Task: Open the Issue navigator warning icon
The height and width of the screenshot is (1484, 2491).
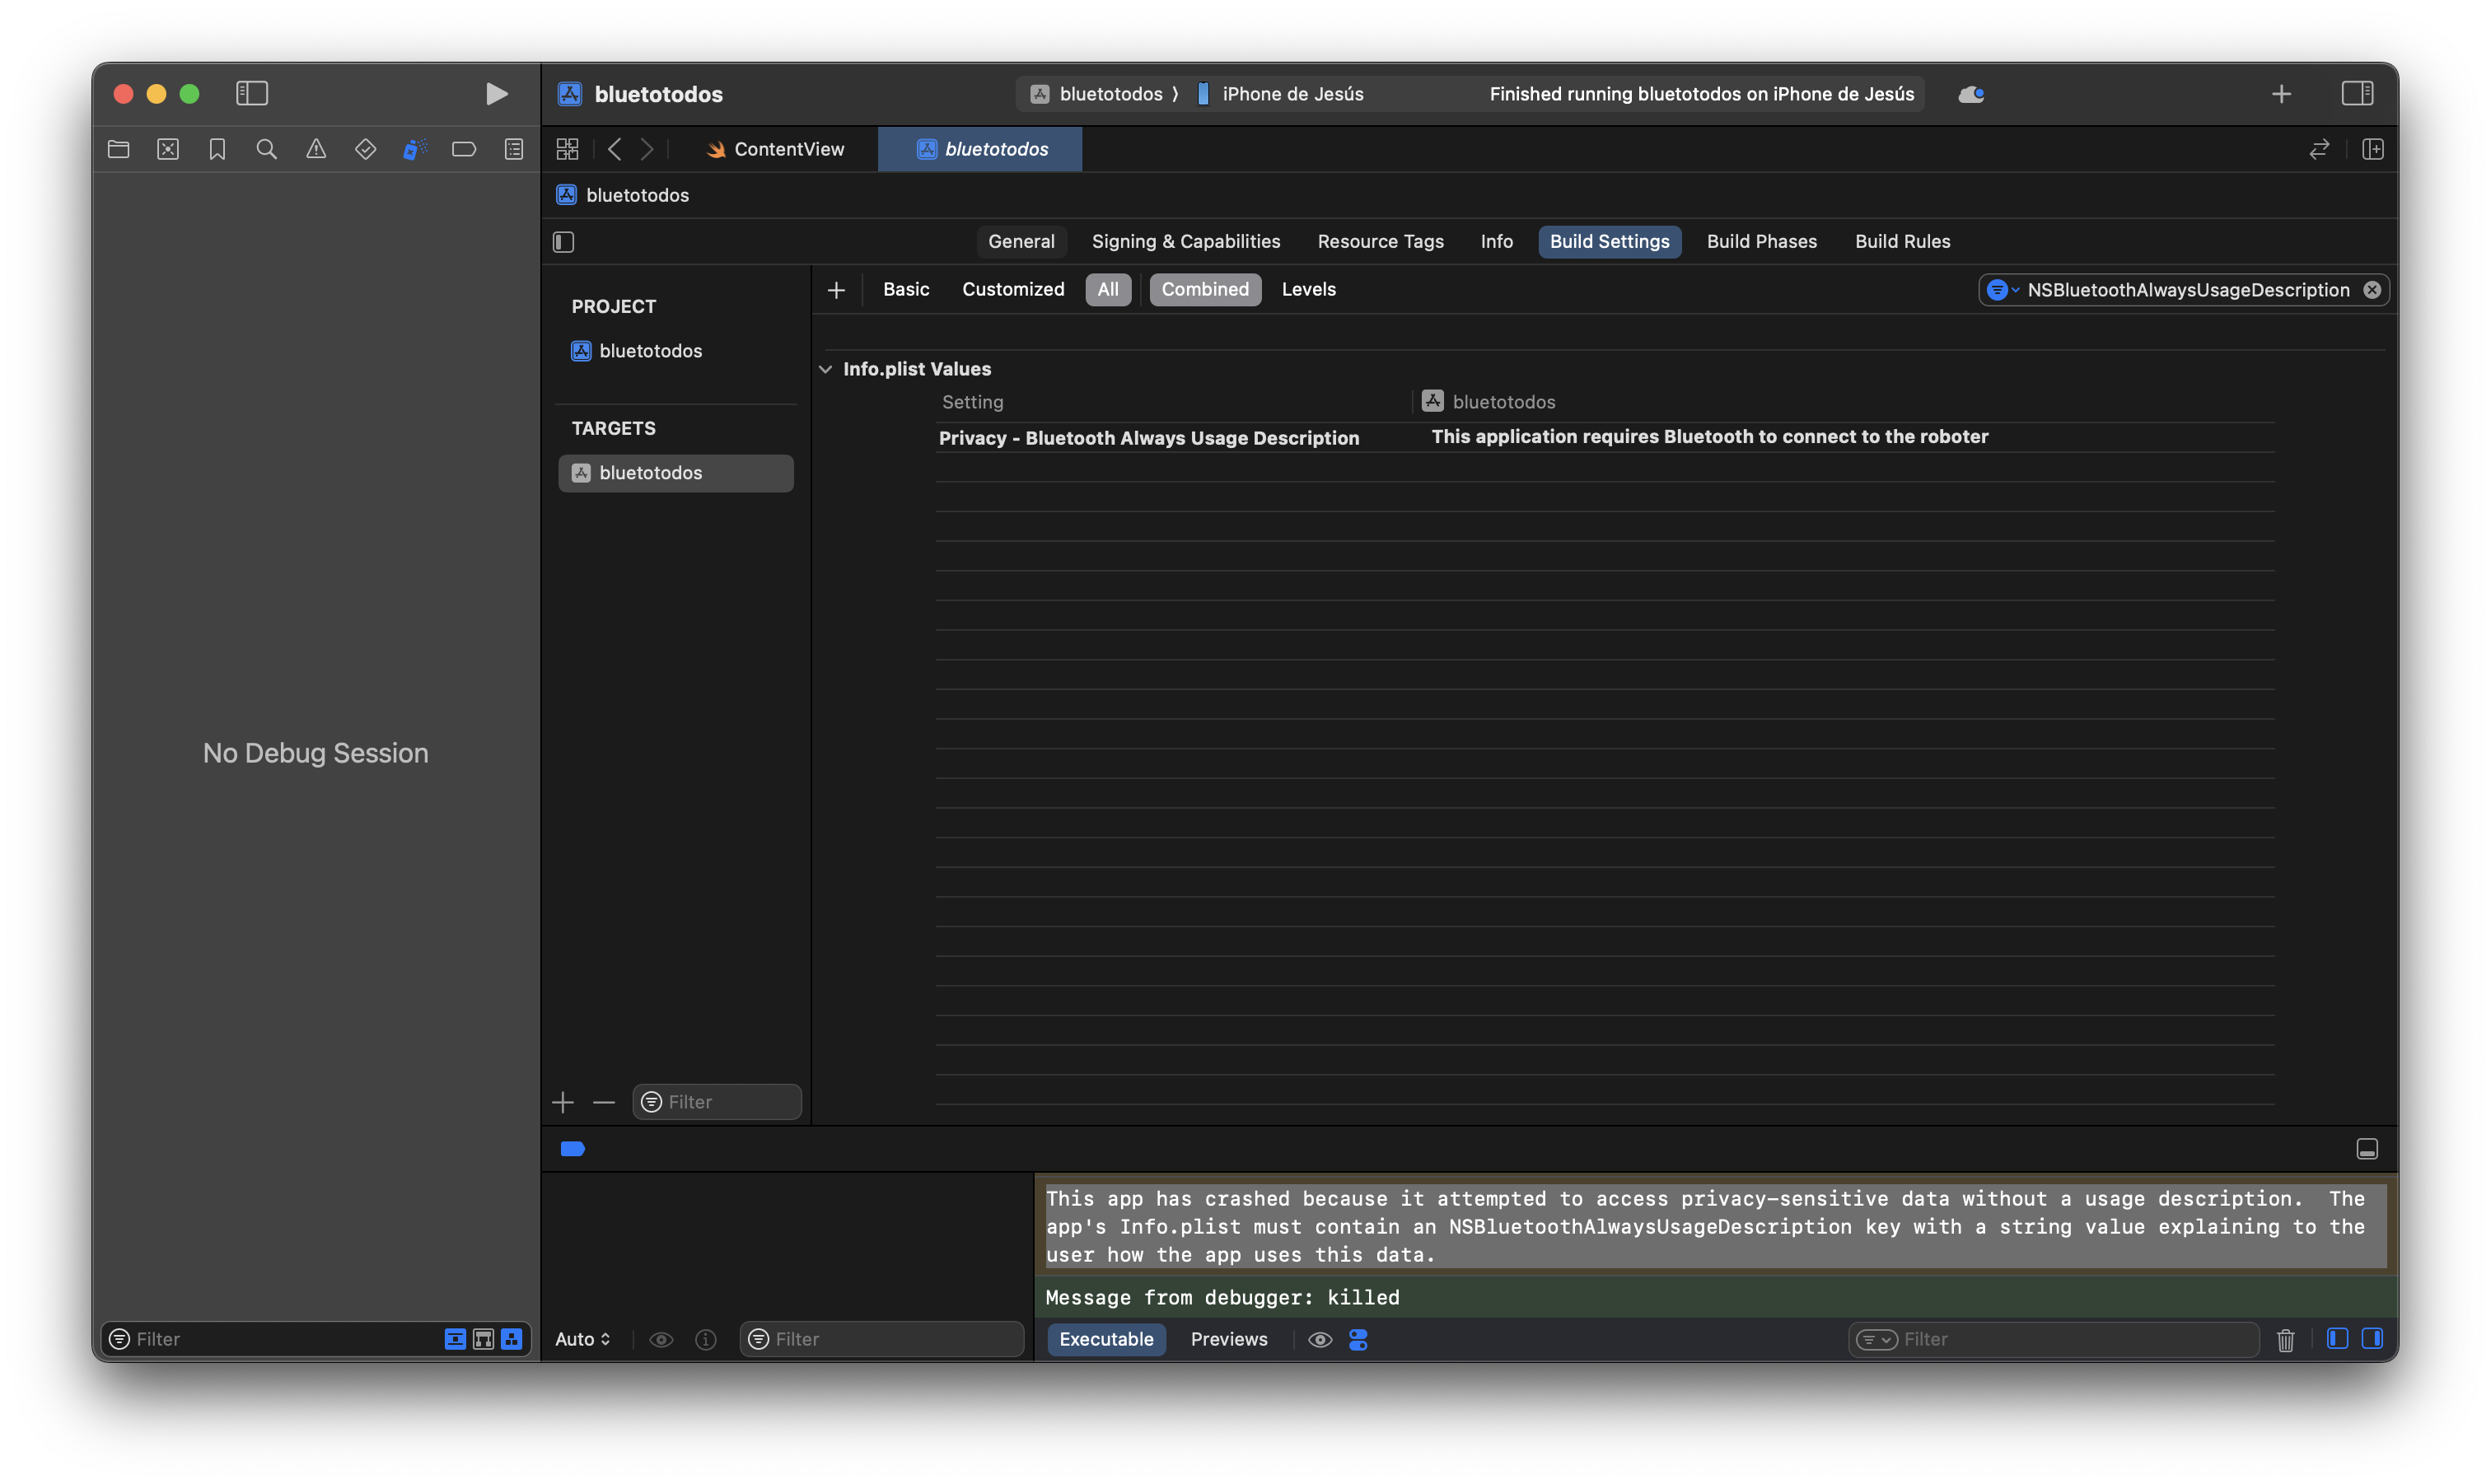Action: 316,149
